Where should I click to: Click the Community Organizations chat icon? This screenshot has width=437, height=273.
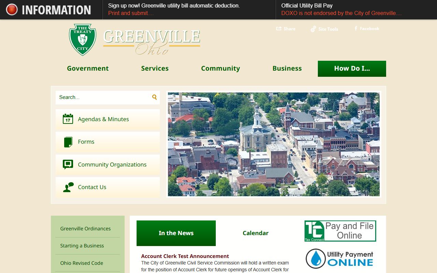(x=68, y=164)
